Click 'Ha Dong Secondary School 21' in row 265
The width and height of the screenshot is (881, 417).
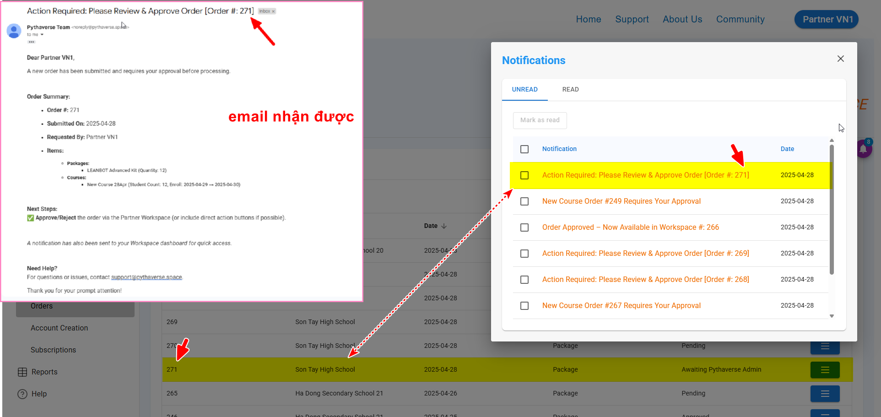point(339,393)
